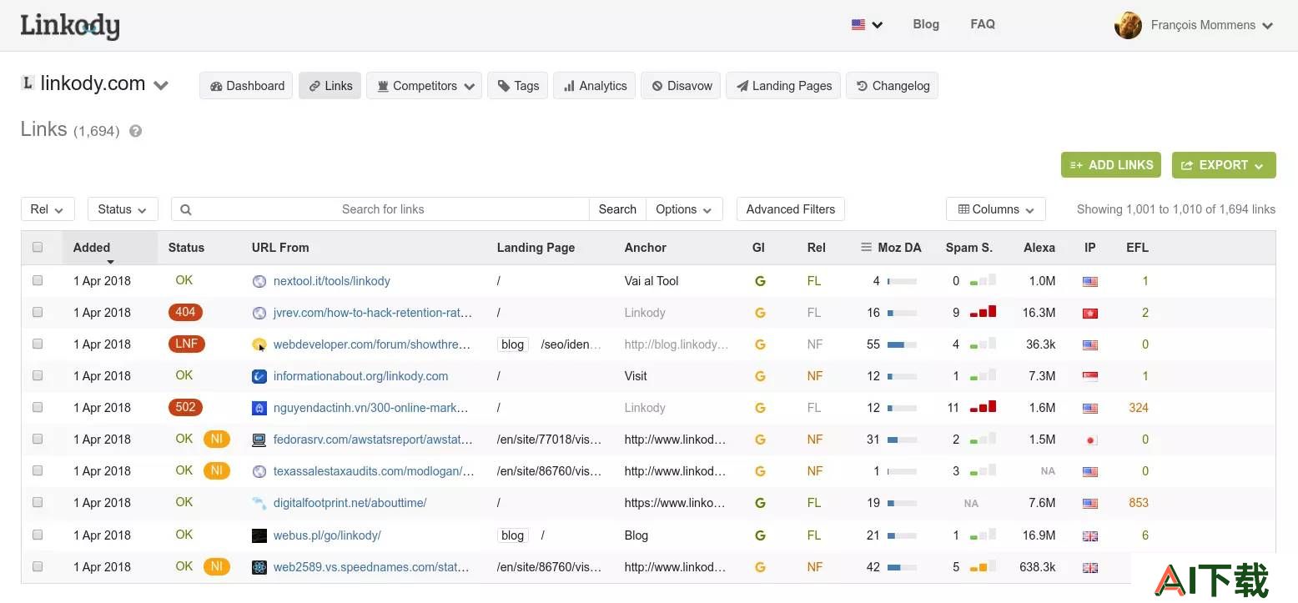
Task: Click the user avatar picture
Action: tap(1128, 25)
